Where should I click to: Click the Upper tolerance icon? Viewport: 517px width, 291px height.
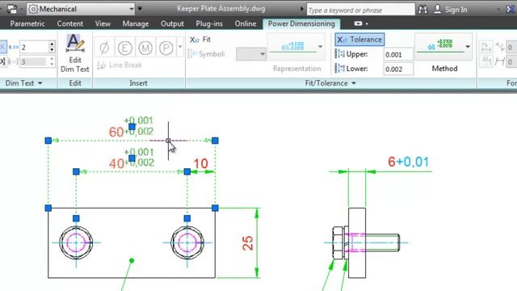point(339,54)
